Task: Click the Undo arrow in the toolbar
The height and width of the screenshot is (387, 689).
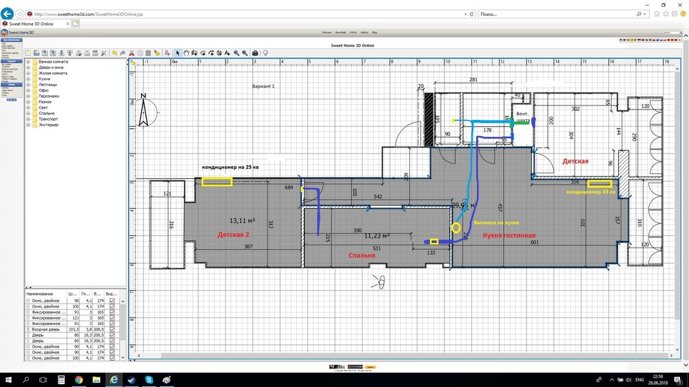Action: point(114,53)
